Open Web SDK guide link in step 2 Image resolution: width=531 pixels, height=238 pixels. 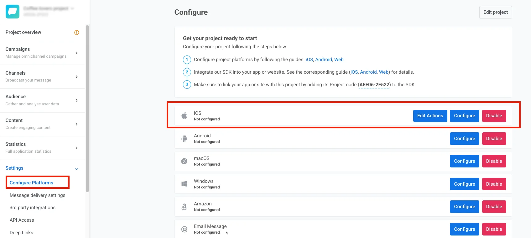(x=384, y=72)
